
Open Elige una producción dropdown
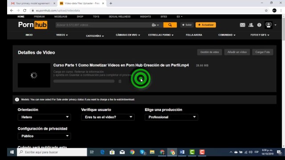[x=171, y=117]
